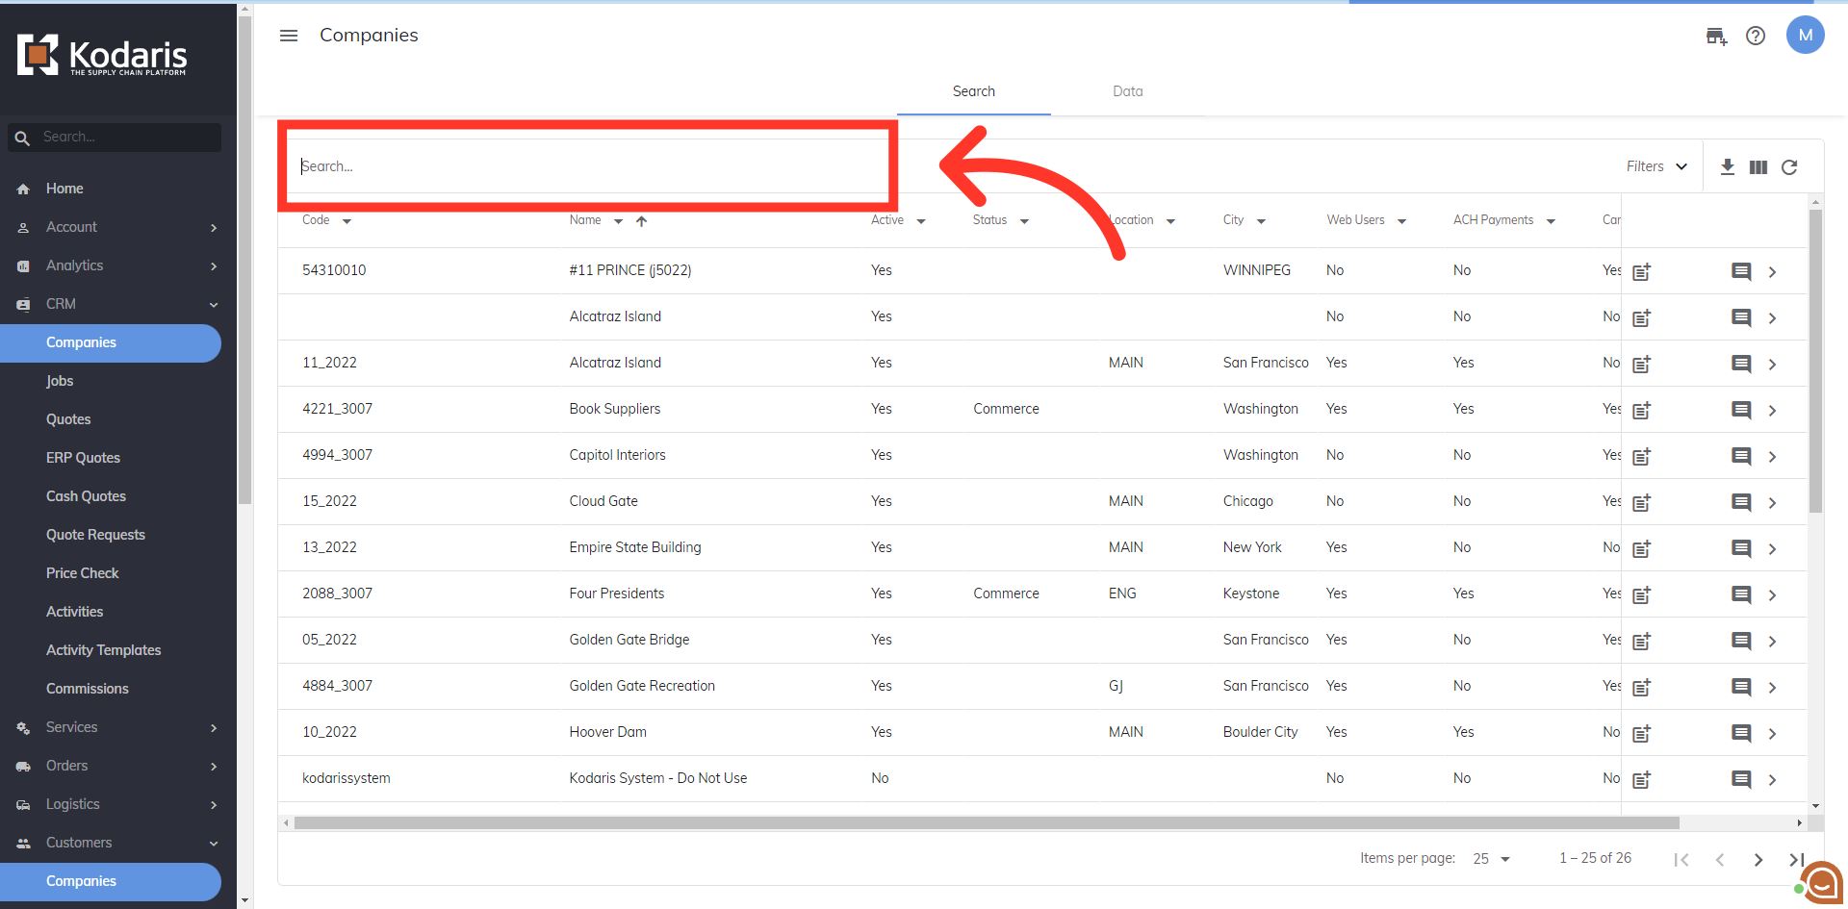Open the City column dropdown arrow
The height and width of the screenshot is (909, 1848).
coord(1261,221)
